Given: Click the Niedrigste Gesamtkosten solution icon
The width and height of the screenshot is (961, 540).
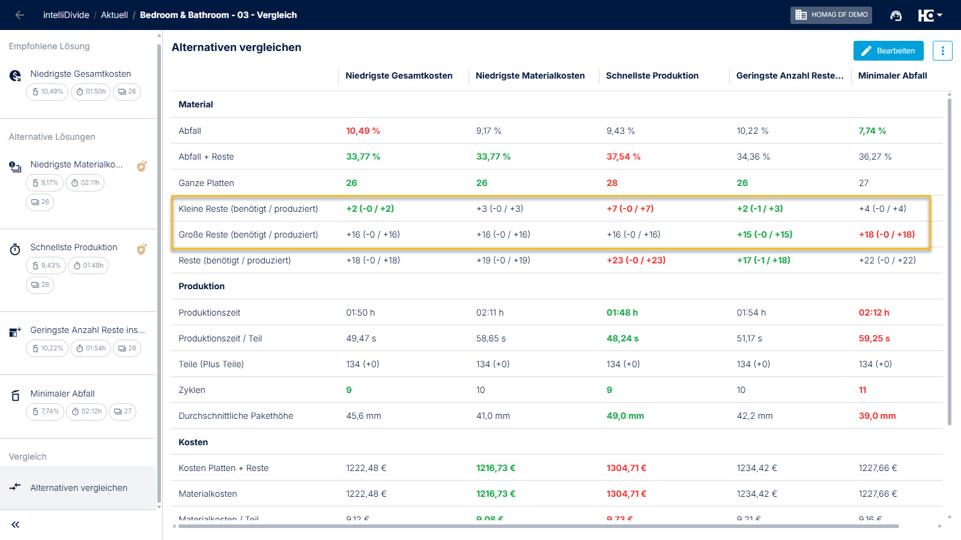Looking at the screenshot, I should tap(16, 76).
